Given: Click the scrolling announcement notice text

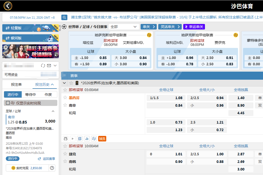Looking at the screenshot, I should point(167,17).
